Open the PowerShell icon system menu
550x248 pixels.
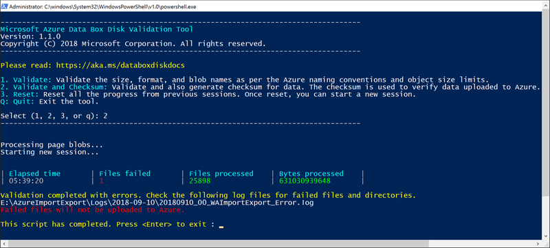[x=4, y=5]
